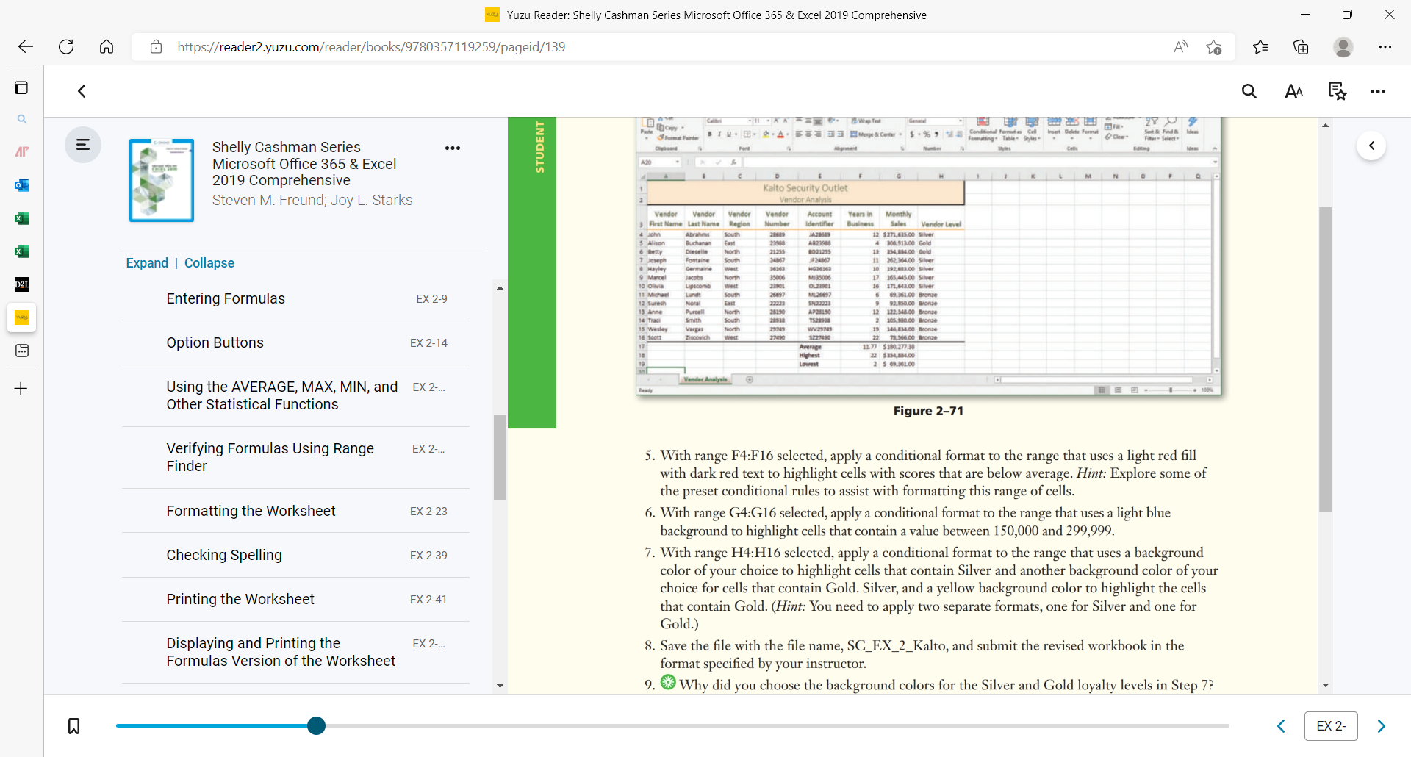Open the calendar-style icon in sidebar
The image size is (1411, 757).
[x=22, y=351]
